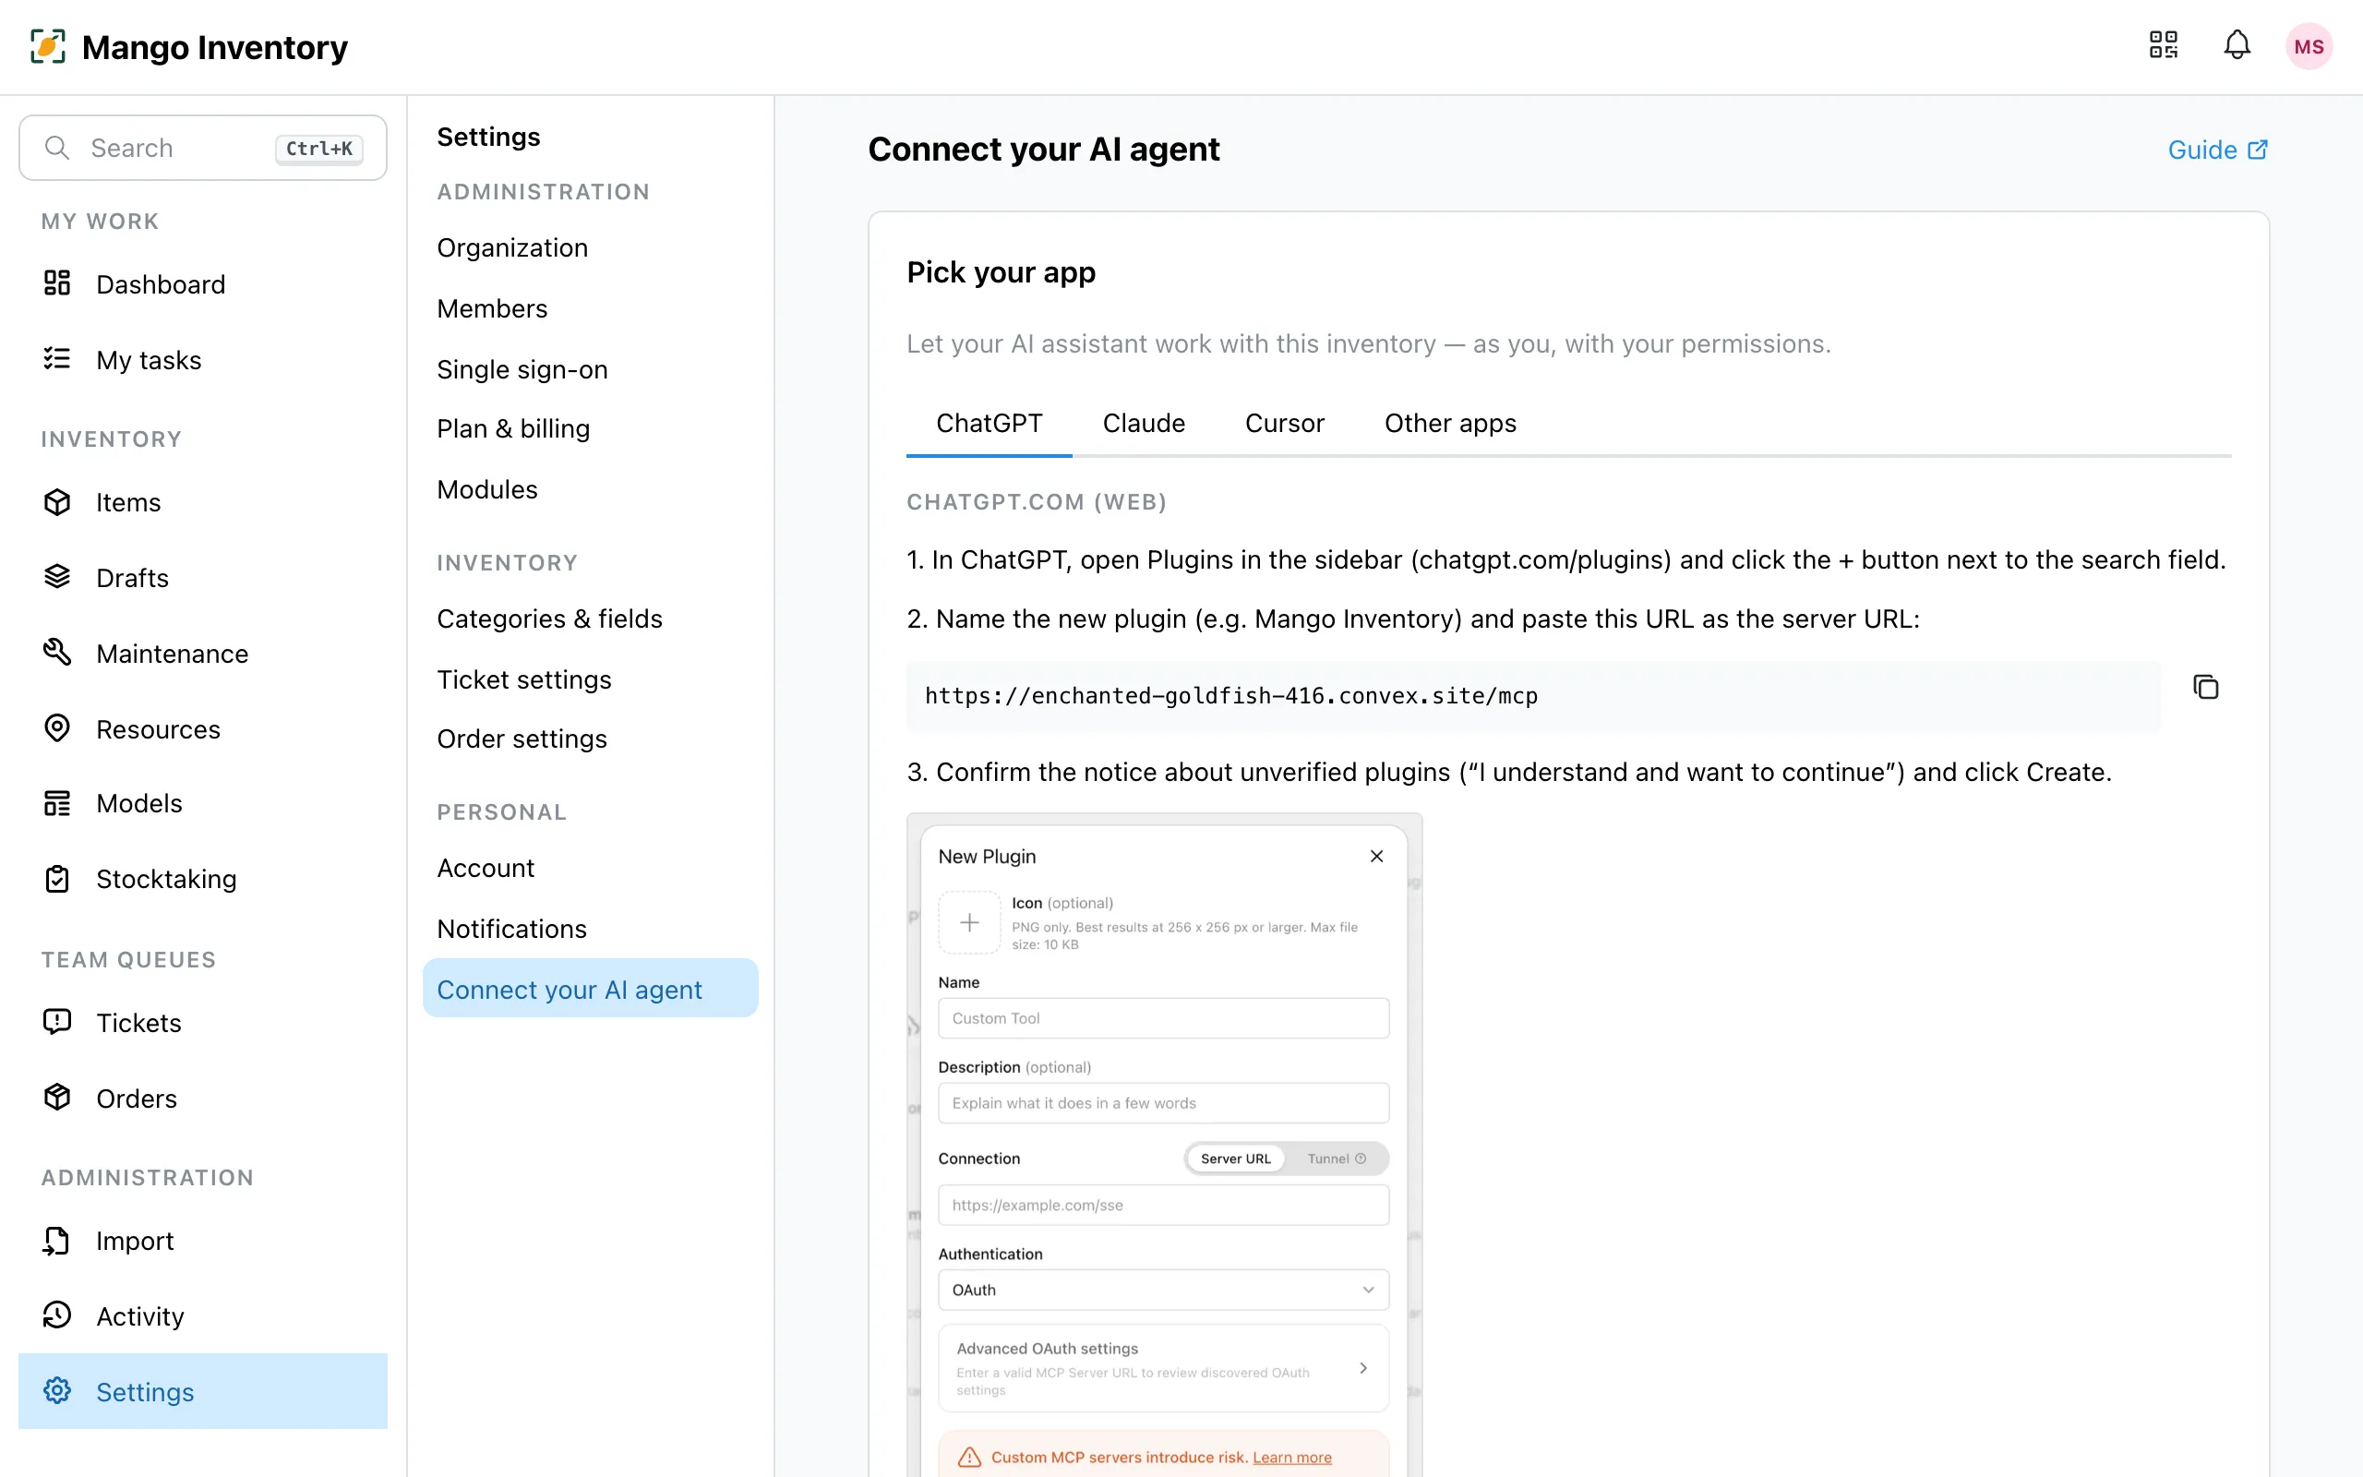Click the Import file icon
Viewport: 2363px width, 1477px height.
pyautogui.click(x=57, y=1241)
